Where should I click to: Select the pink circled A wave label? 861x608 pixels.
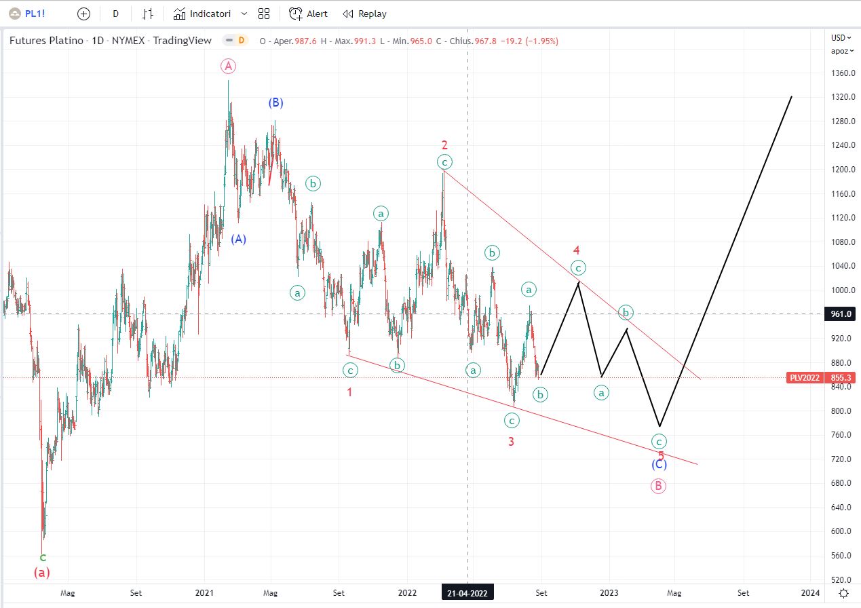point(229,66)
